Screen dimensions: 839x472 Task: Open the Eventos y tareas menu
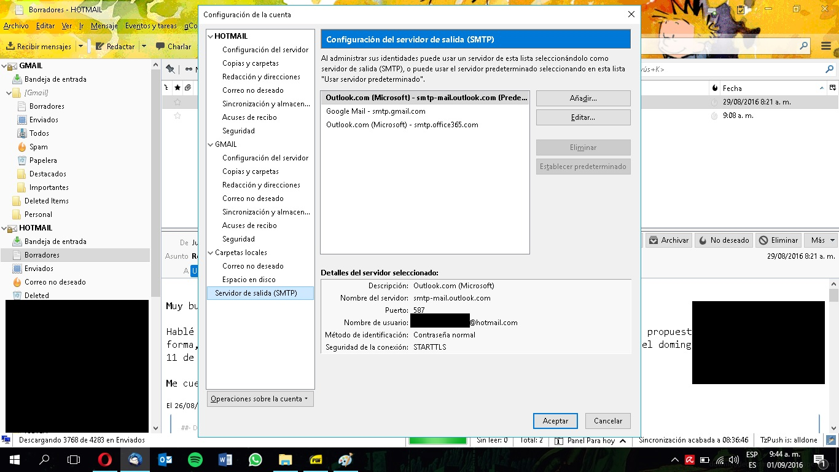151,26
